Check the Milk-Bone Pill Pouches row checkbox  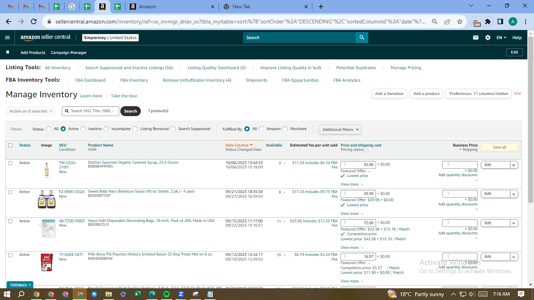point(11,255)
